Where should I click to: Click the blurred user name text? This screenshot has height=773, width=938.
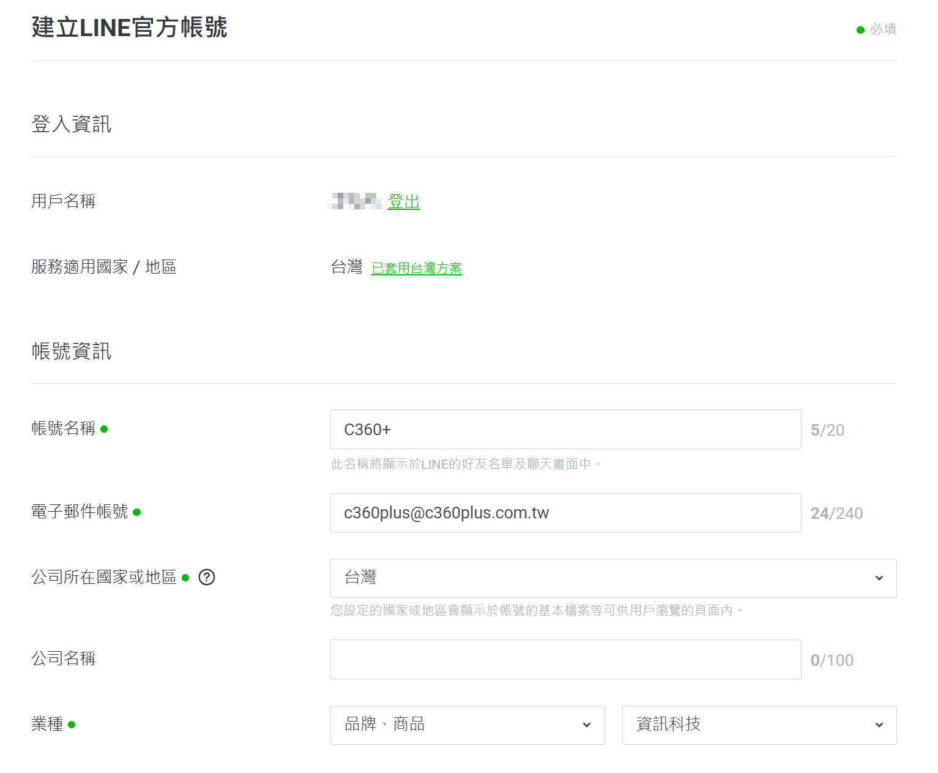point(355,201)
